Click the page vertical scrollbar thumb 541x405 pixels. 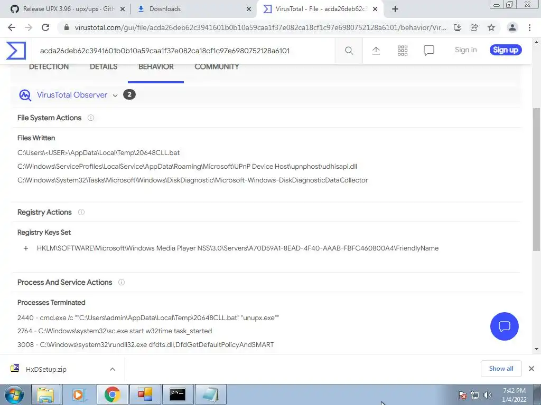(536, 179)
